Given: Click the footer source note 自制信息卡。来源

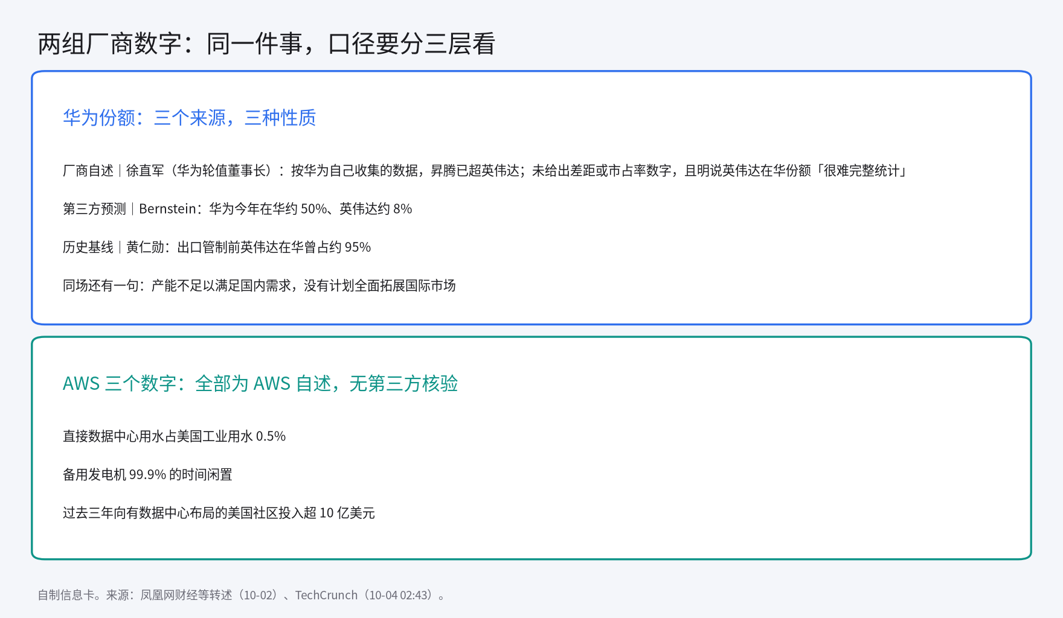Looking at the screenshot, I should 242,595.
